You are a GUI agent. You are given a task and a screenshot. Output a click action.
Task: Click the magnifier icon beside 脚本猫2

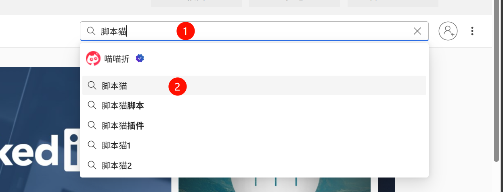point(92,165)
